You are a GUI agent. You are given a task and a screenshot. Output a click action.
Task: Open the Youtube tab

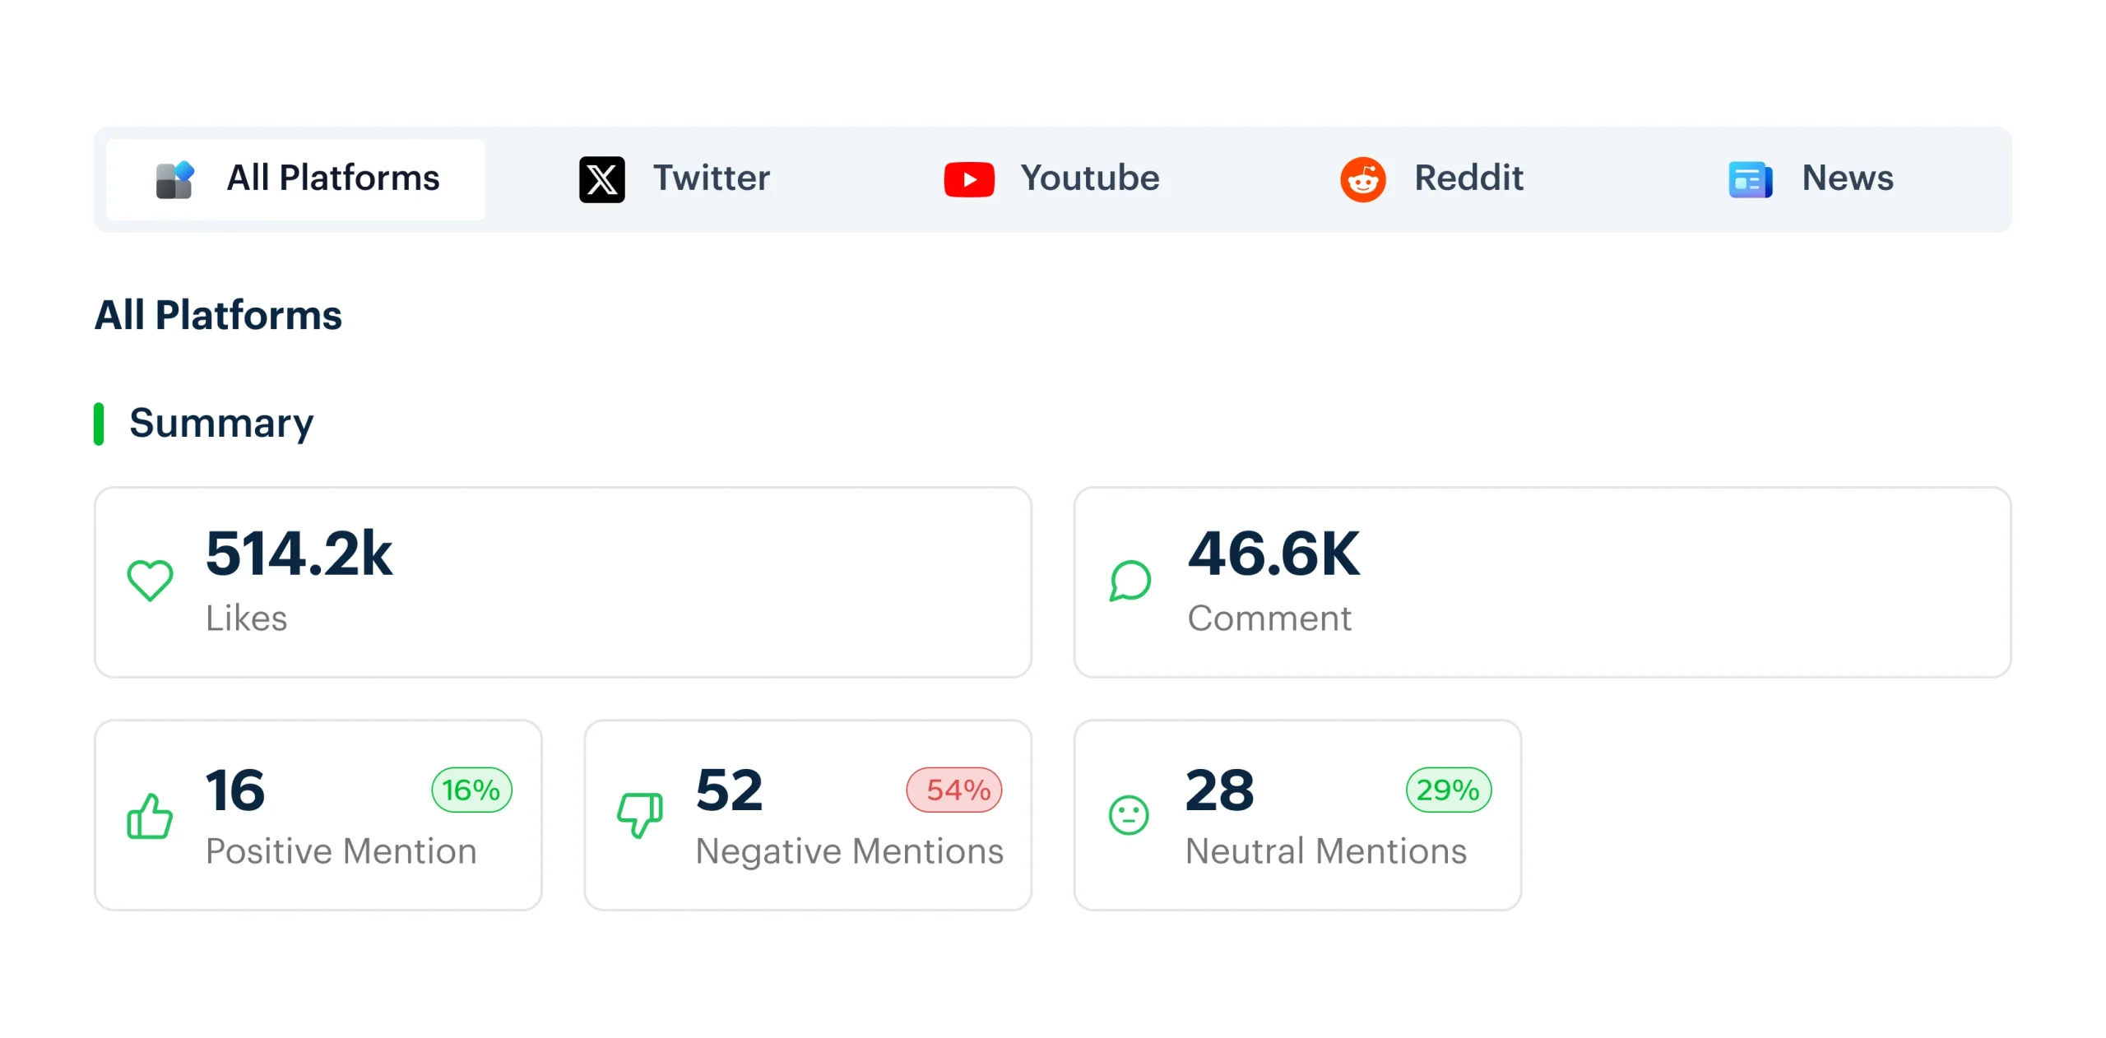tap(1051, 179)
